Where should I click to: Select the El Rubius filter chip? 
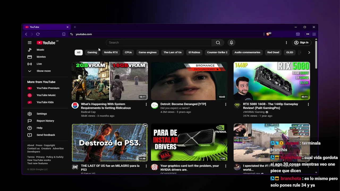pos(194,52)
